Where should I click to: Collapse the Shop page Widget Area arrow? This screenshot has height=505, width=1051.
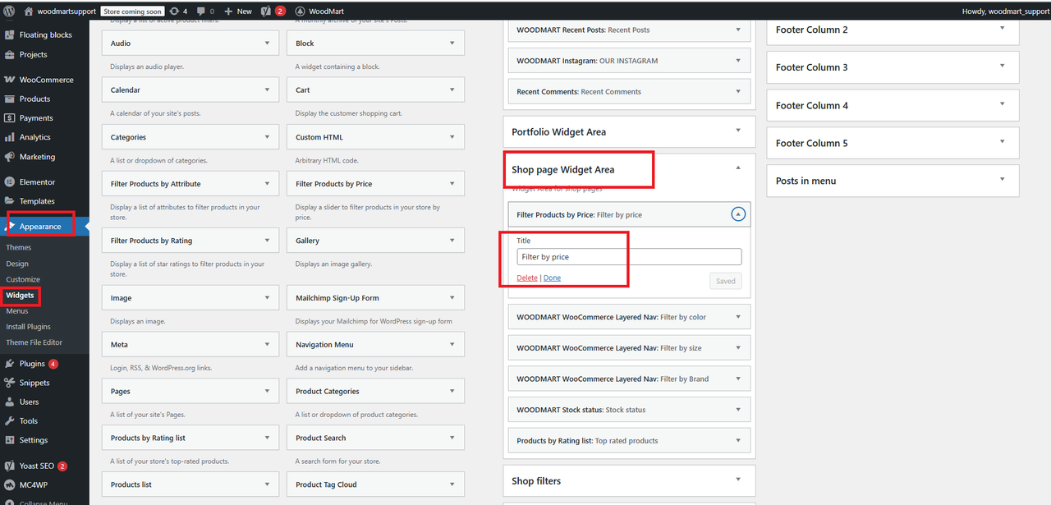coord(738,168)
